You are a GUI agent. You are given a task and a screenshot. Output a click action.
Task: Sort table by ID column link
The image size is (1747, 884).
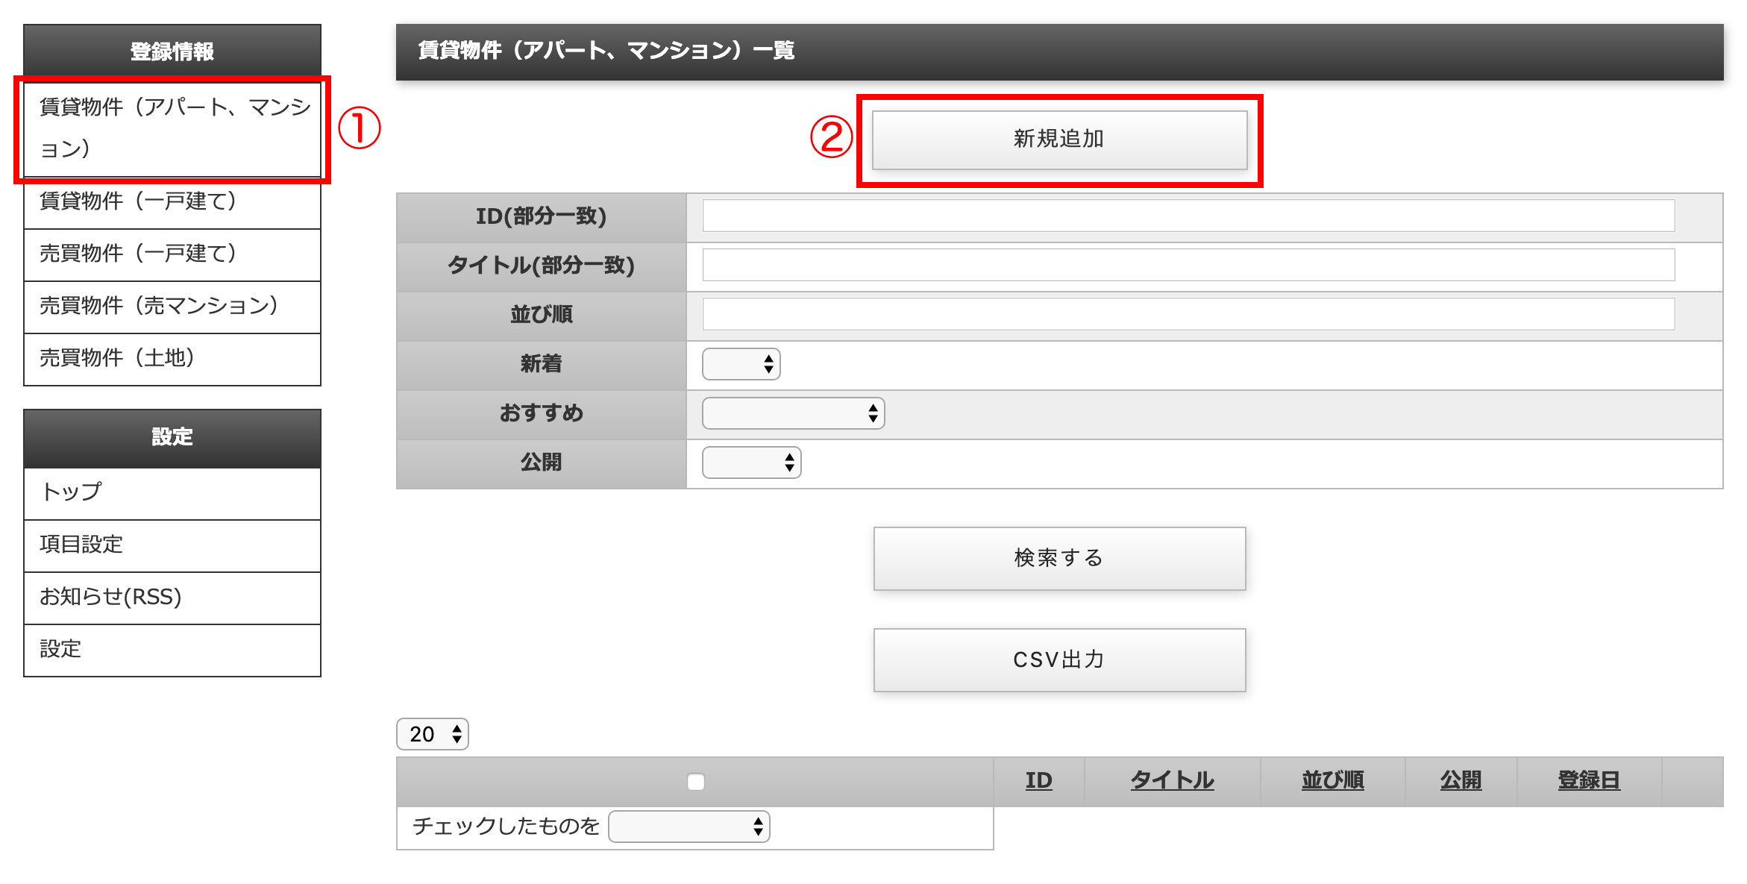(1038, 780)
